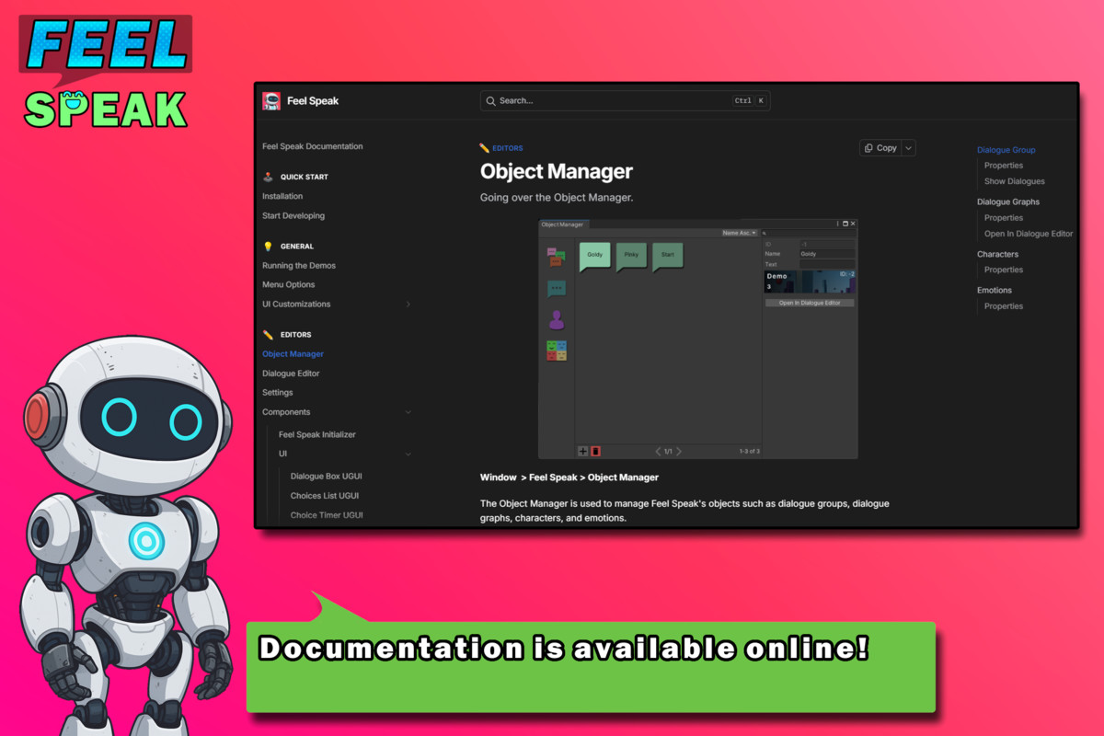Click the plus icon to add a new object
Screen dimensions: 1104x736
(583, 451)
